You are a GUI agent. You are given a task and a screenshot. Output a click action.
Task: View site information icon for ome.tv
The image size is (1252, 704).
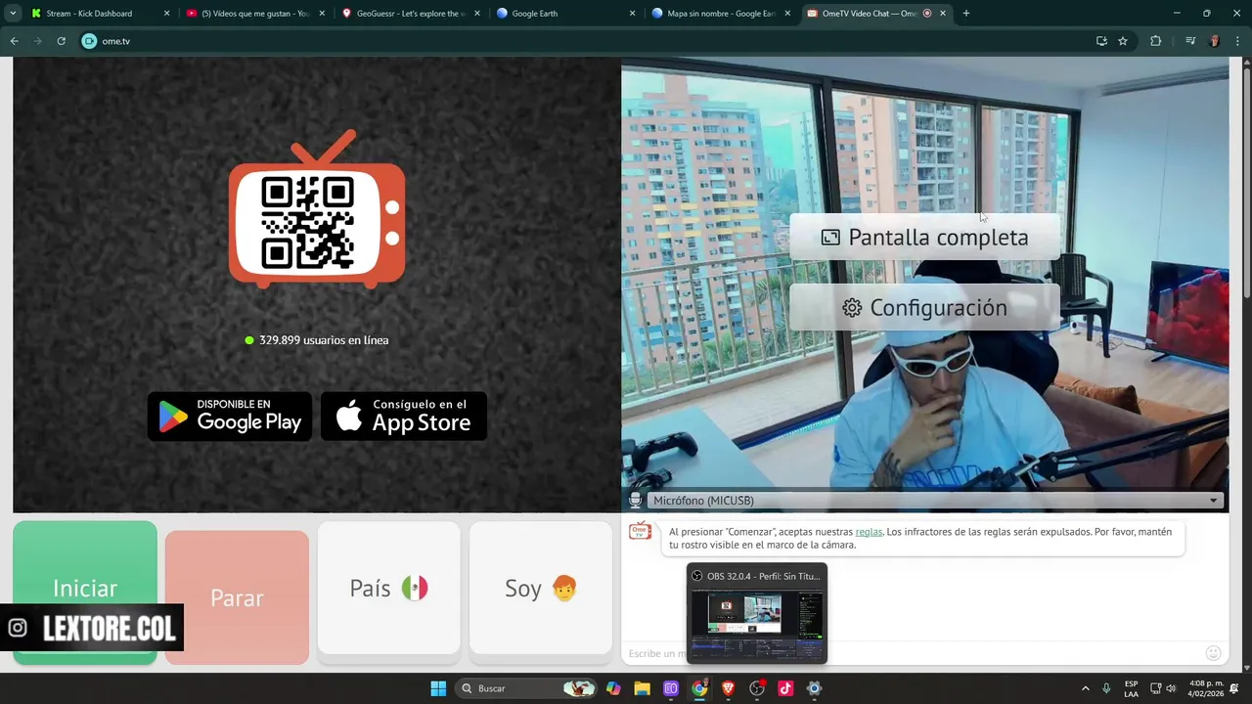[x=89, y=41]
